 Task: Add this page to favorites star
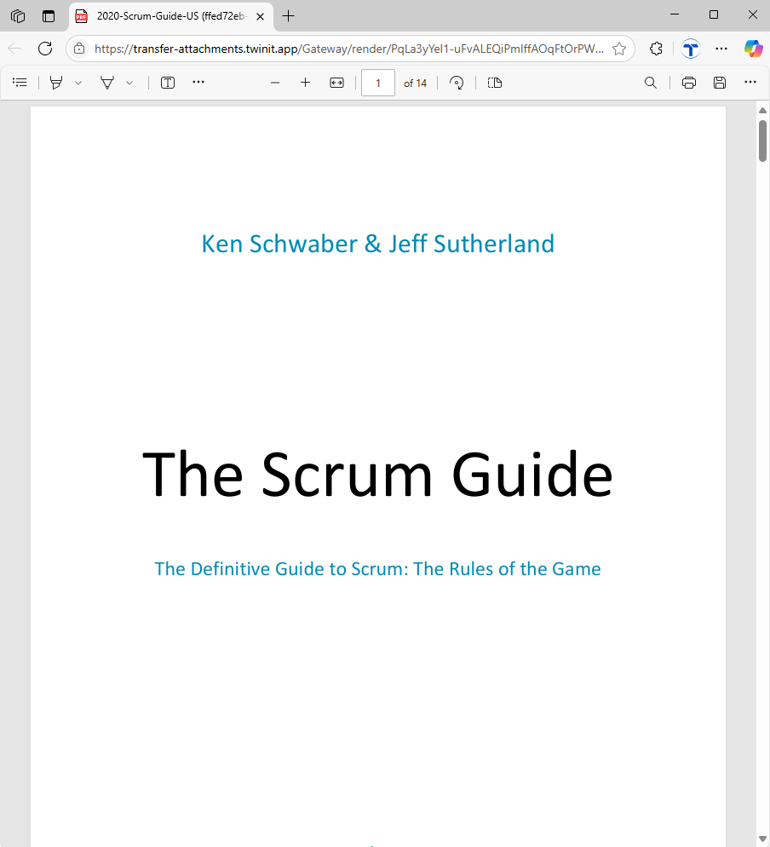[618, 49]
